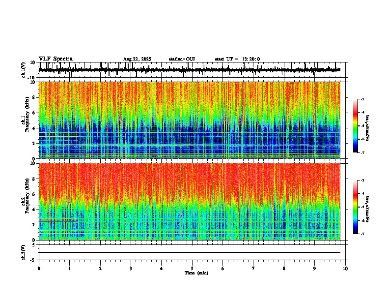389x301 pixels.
Task: Click the flat ch.3 voltage trace line
Action: pos(190,252)
